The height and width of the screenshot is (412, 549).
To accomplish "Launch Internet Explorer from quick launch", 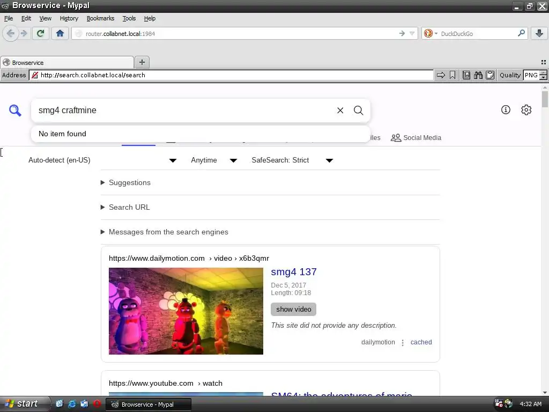I will point(72,404).
